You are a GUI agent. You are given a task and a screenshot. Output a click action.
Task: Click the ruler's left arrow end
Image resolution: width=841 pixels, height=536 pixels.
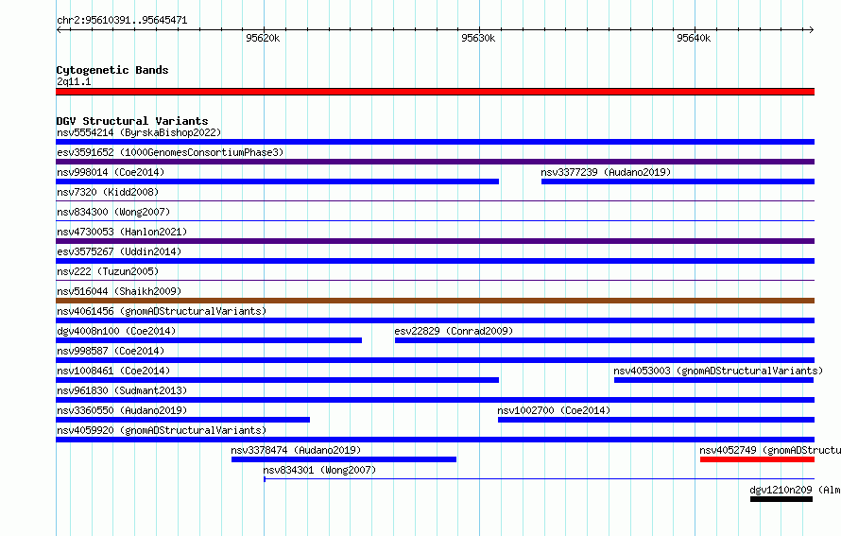click(59, 30)
